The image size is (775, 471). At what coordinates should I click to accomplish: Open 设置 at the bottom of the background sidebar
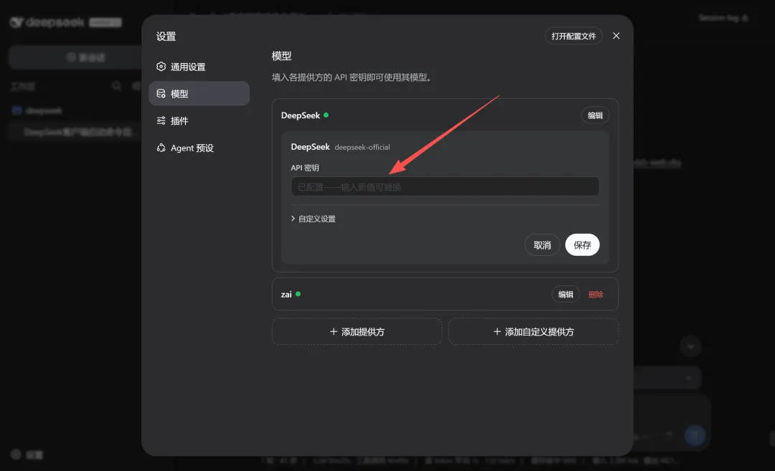27,455
